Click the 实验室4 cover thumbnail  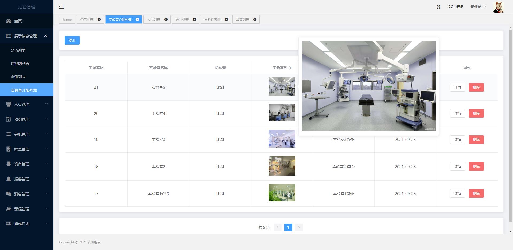pos(282,113)
